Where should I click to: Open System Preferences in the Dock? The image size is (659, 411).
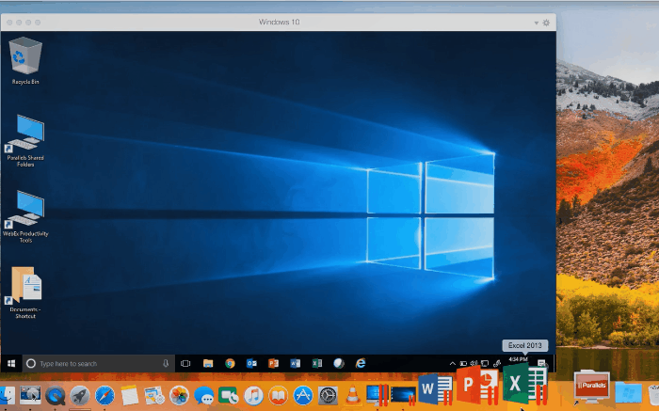[x=328, y=395]
